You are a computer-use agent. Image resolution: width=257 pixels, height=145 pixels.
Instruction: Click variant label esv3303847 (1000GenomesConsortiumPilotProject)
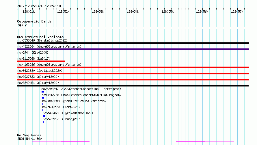pos(81,89)
